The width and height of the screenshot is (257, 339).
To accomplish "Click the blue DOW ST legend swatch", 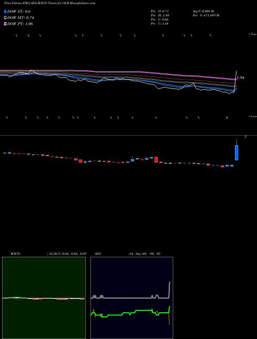I will click(5, 11).
